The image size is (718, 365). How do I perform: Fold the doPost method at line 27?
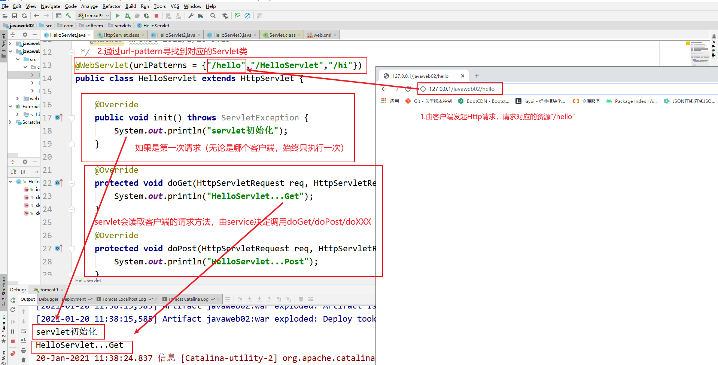pyautogui.click(x=72, y=249)
